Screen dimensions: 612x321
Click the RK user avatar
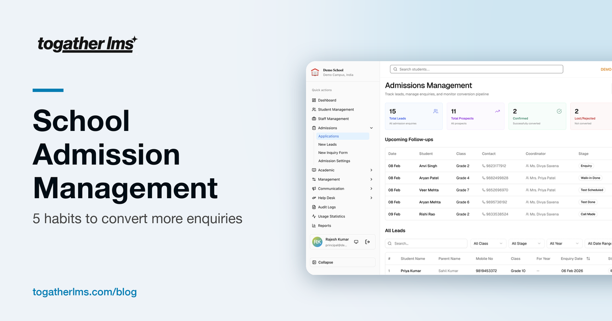click(x=317, y=242)
